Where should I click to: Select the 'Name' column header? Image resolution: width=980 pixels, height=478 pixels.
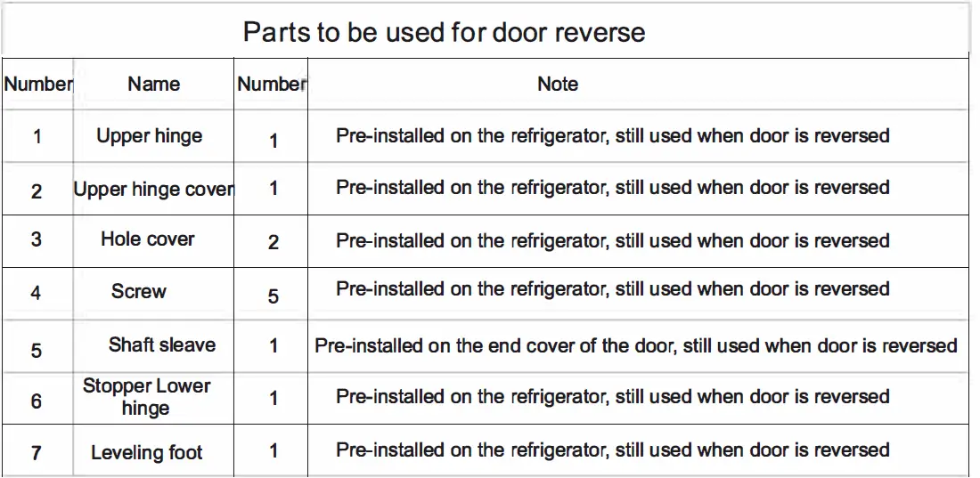point(153,85)
